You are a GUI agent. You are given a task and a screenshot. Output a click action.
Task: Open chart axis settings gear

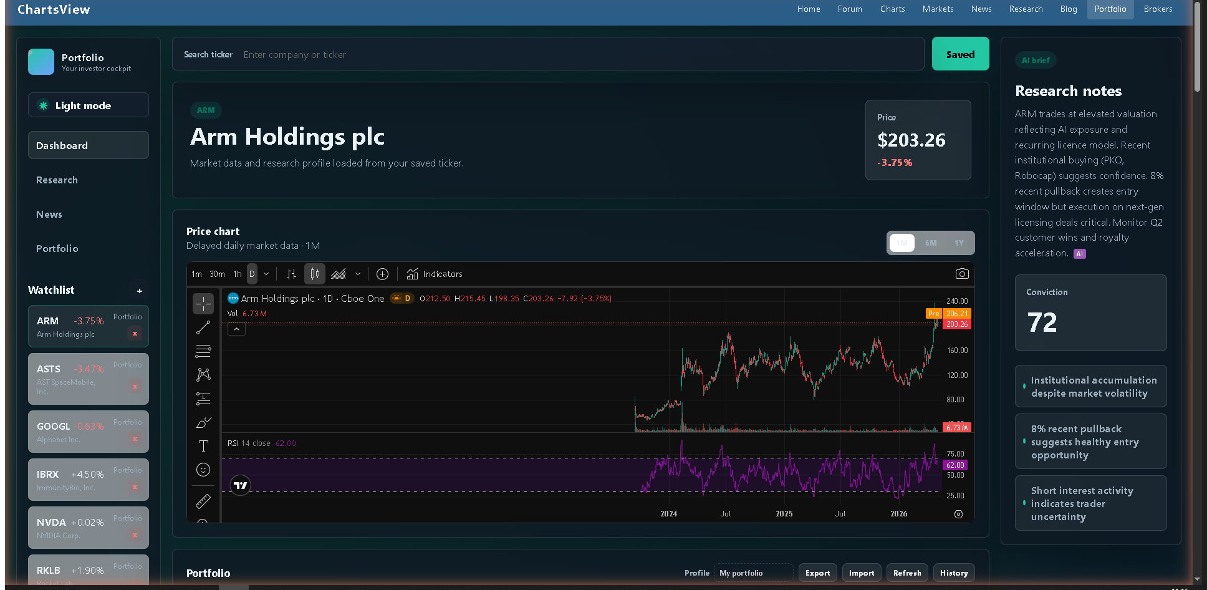coord(958,514)
